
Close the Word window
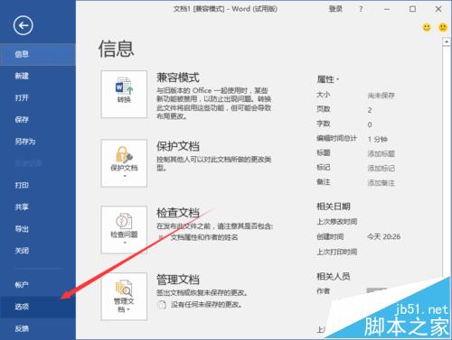438,9
